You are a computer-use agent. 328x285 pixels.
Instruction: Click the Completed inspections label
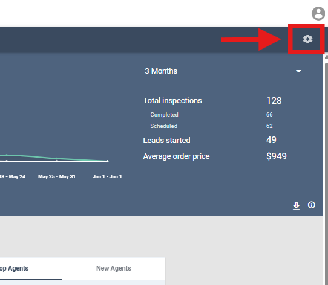pos(164,115)
